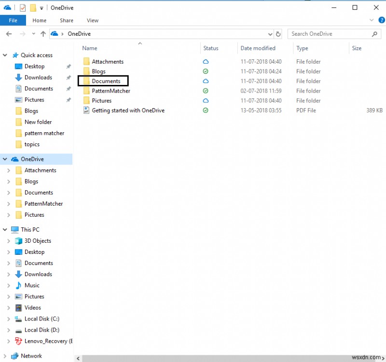This screenshot has height=362, width=386.
Task: Click the New Folder icon in title bar
Action: coord(33,7)
